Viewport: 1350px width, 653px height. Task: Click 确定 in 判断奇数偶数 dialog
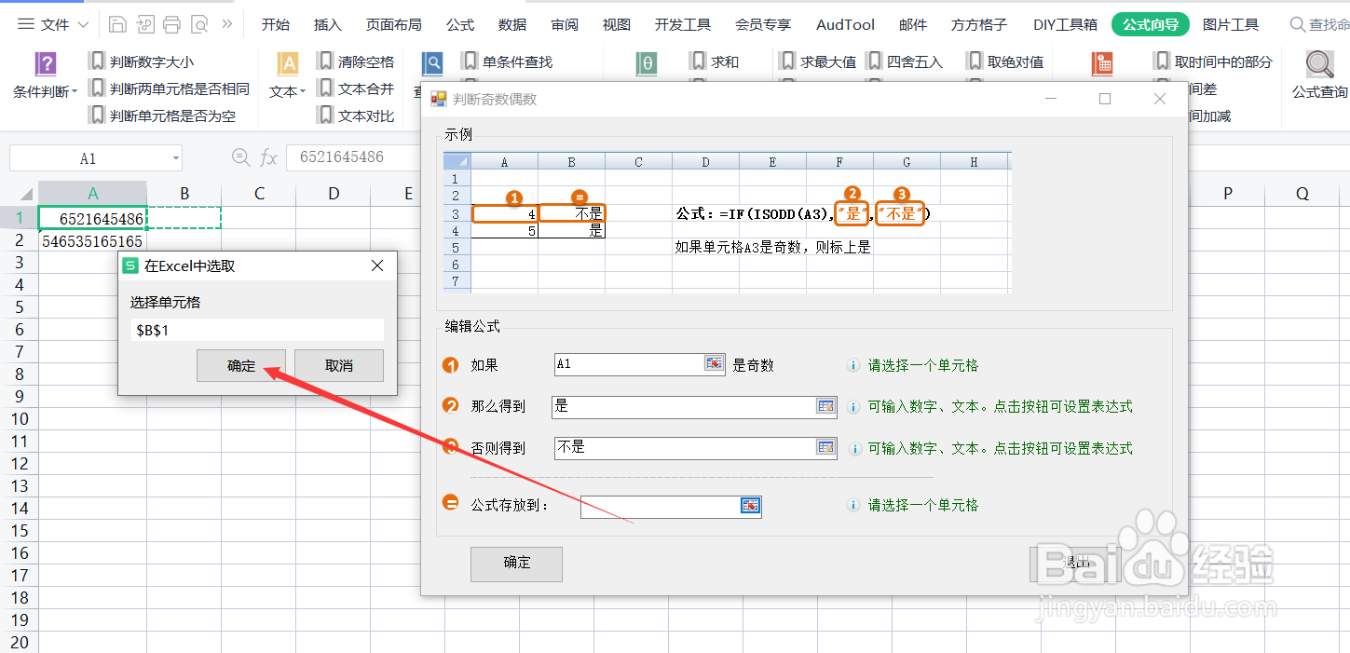(x=517, y=563)
